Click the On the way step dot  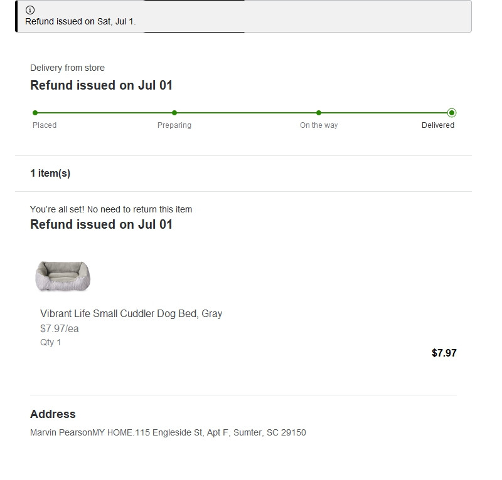pos(319,113)
